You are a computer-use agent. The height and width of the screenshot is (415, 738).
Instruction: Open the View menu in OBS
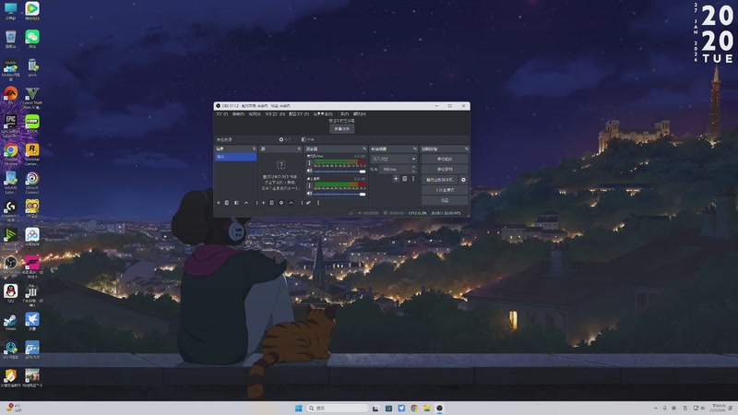coord(255,113)
